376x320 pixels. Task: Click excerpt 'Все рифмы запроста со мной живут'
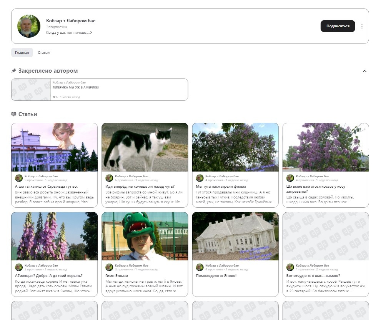[144, 197]
